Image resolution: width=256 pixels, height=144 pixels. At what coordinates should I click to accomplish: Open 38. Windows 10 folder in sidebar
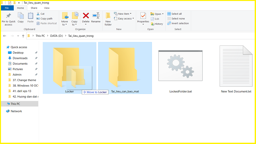click(x=25, y=85)
